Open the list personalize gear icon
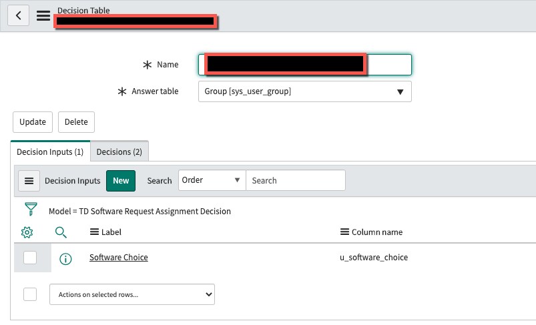 (27, 232)
